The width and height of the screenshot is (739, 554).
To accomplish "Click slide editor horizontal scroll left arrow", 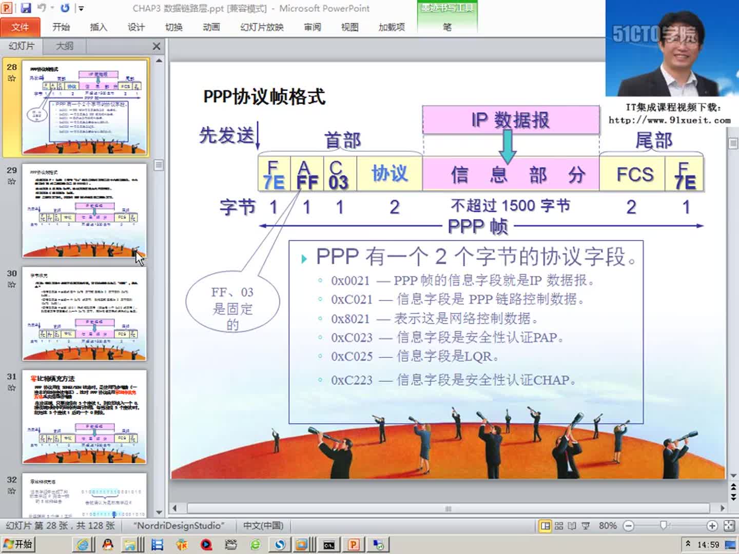I will pyautogui.click(x=175, y=508).
